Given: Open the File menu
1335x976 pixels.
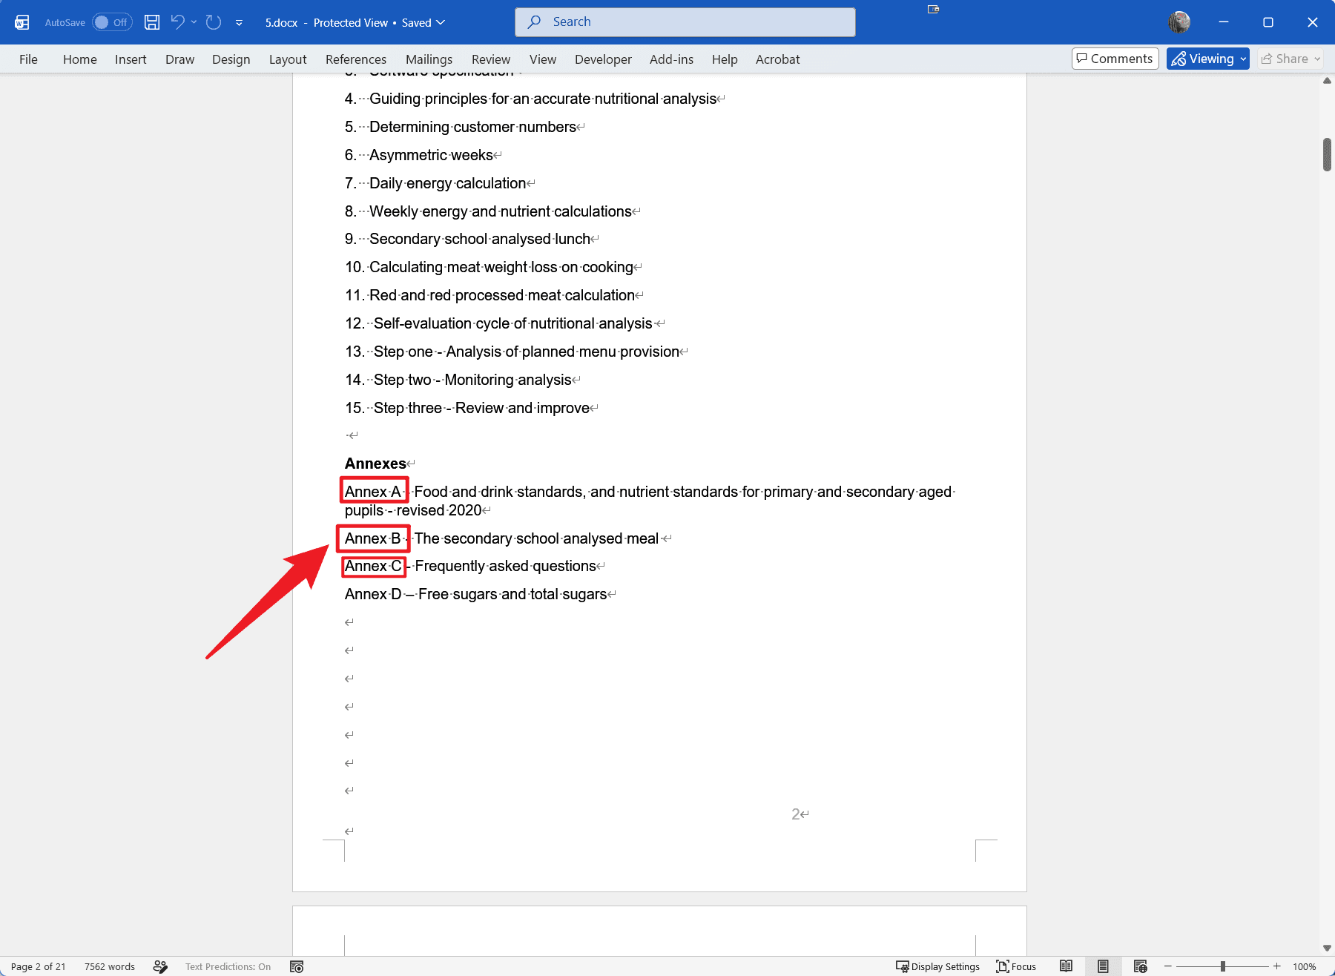Looking at the screenshot, I should pos(28,59).
